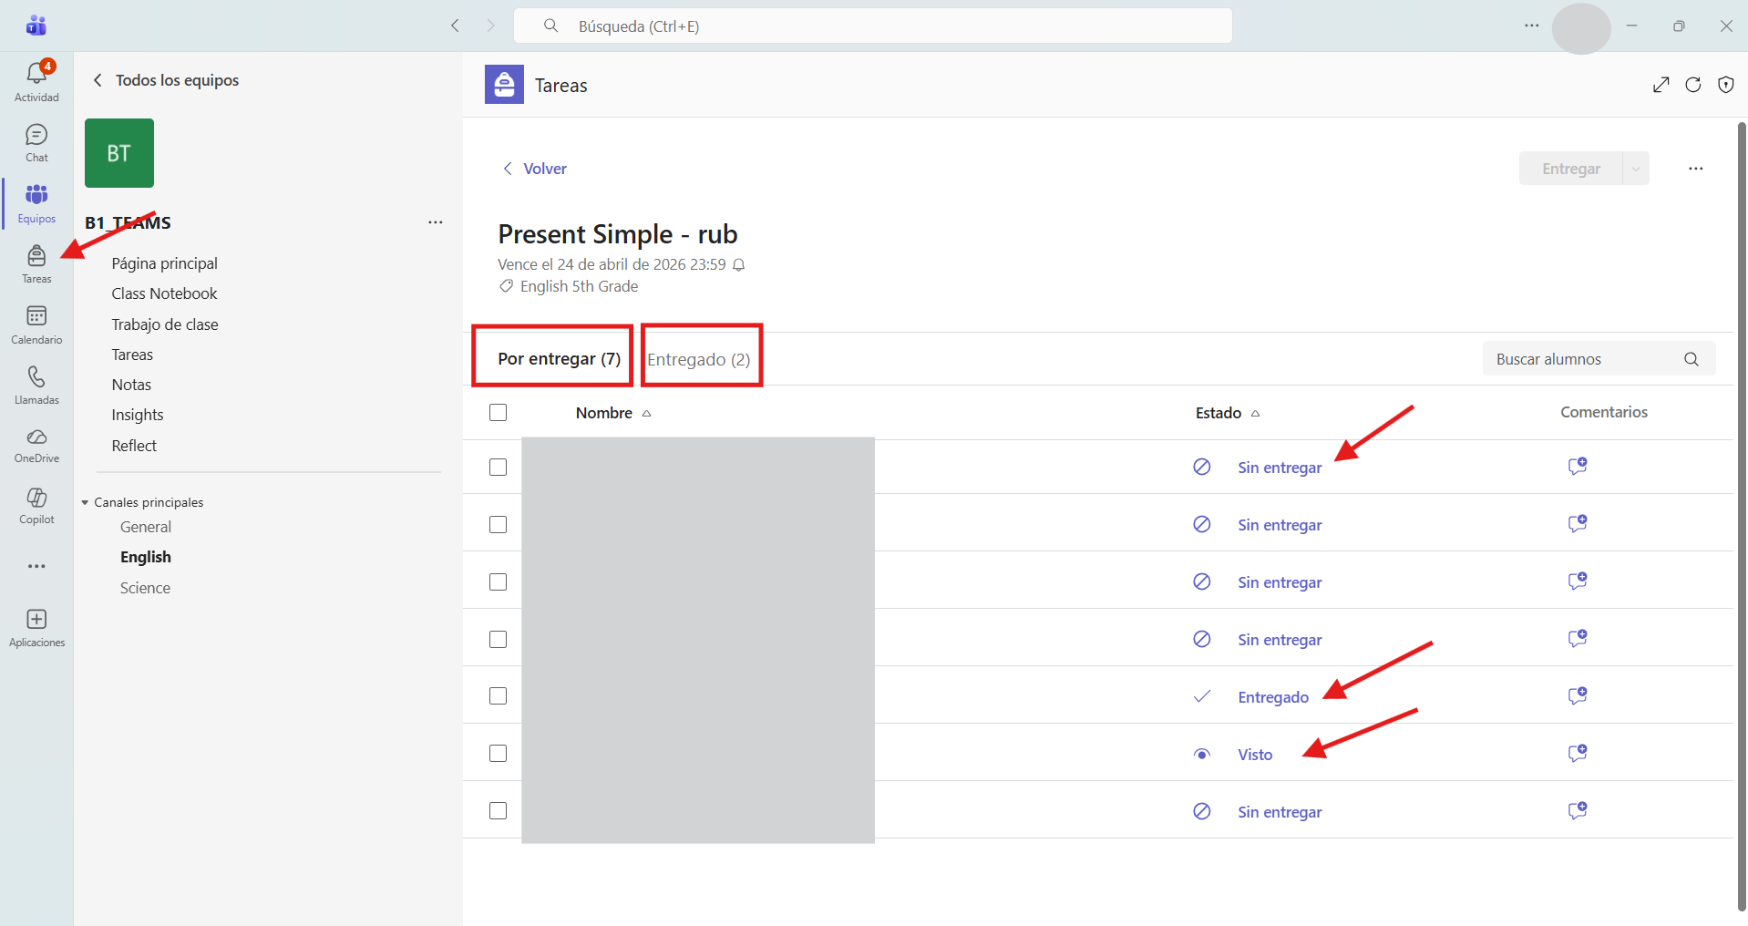
Task: Add comment for the Entregado student row
Action: point(1578,696)
